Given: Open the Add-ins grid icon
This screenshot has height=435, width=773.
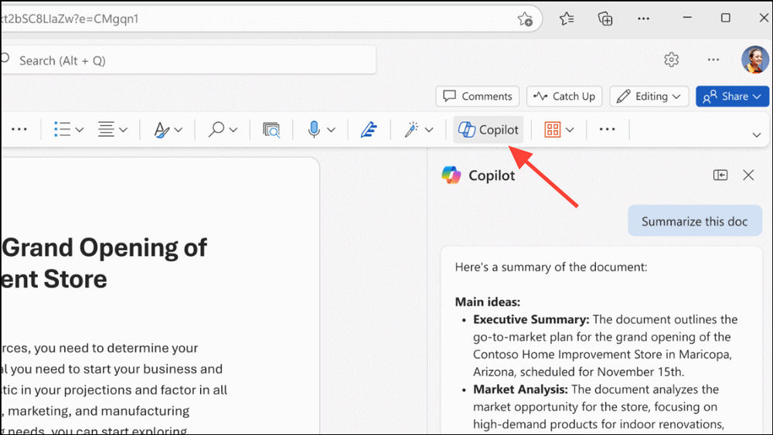Looking at the screenshot, I should (x=552, y=130).
